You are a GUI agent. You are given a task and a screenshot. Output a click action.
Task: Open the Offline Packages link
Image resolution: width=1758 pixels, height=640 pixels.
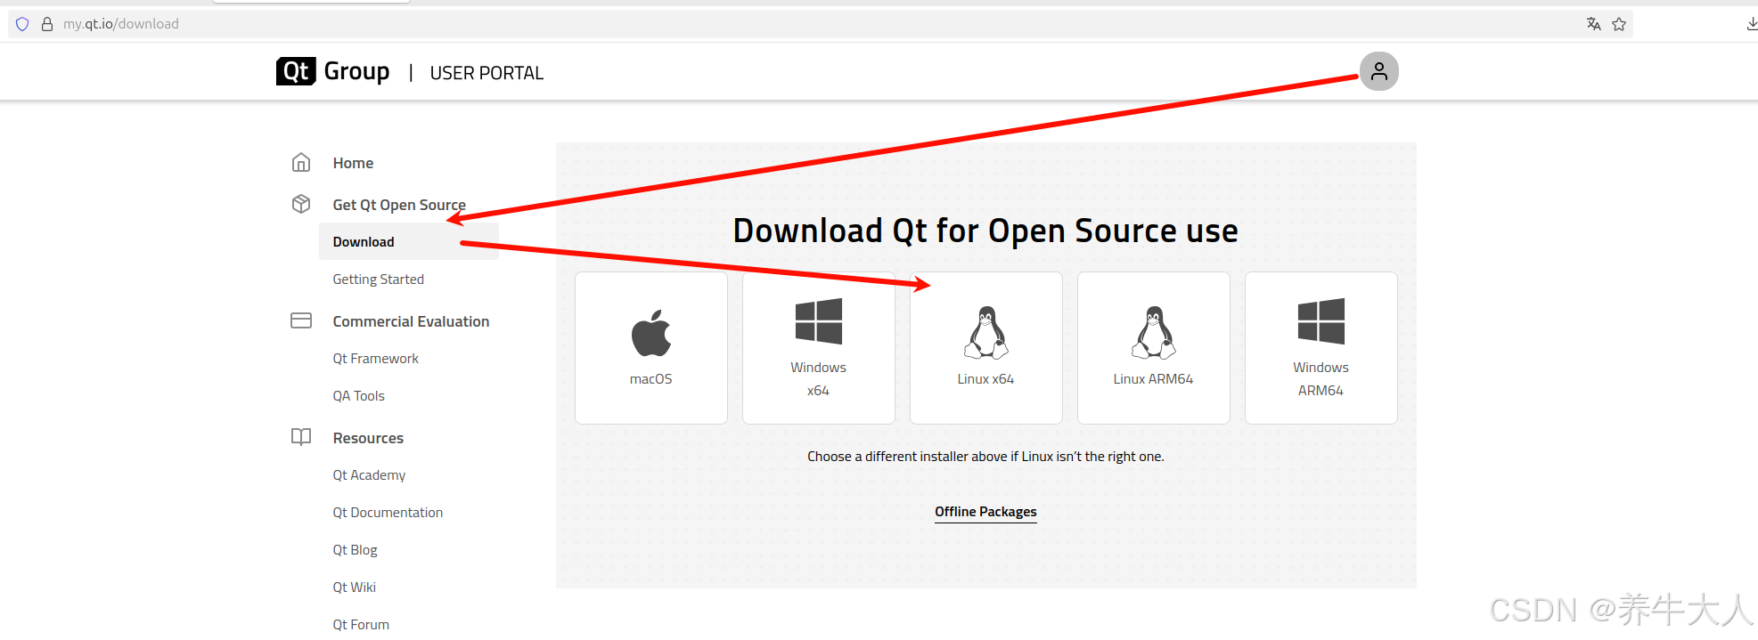tap(985, 512)
